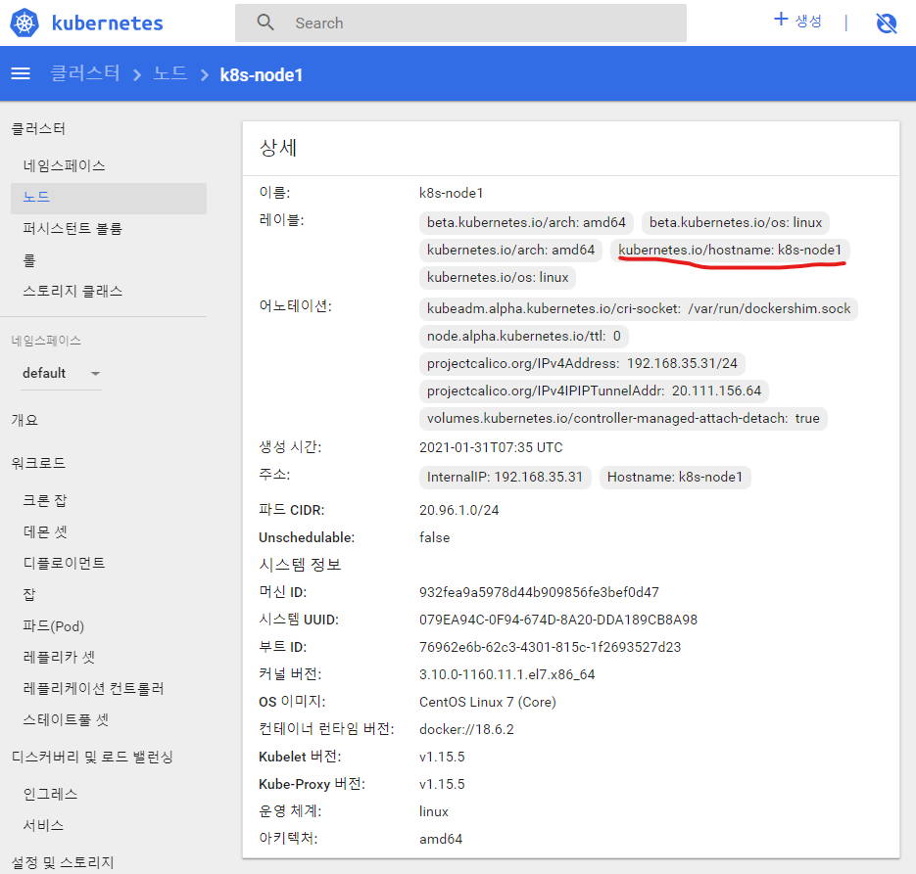Click the Kubelet version v1.15.5 value
The width and height of the screenshot is (916, 874).
(x=442, y=757)
